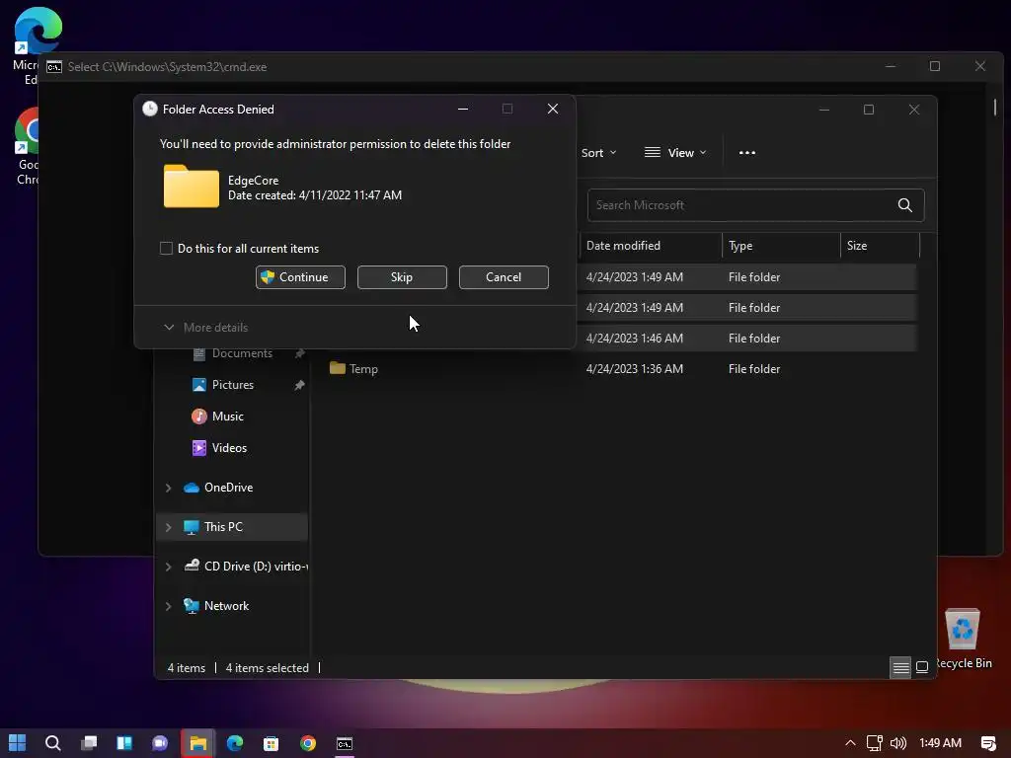Expand More details in the dialog

click(205, 328)
